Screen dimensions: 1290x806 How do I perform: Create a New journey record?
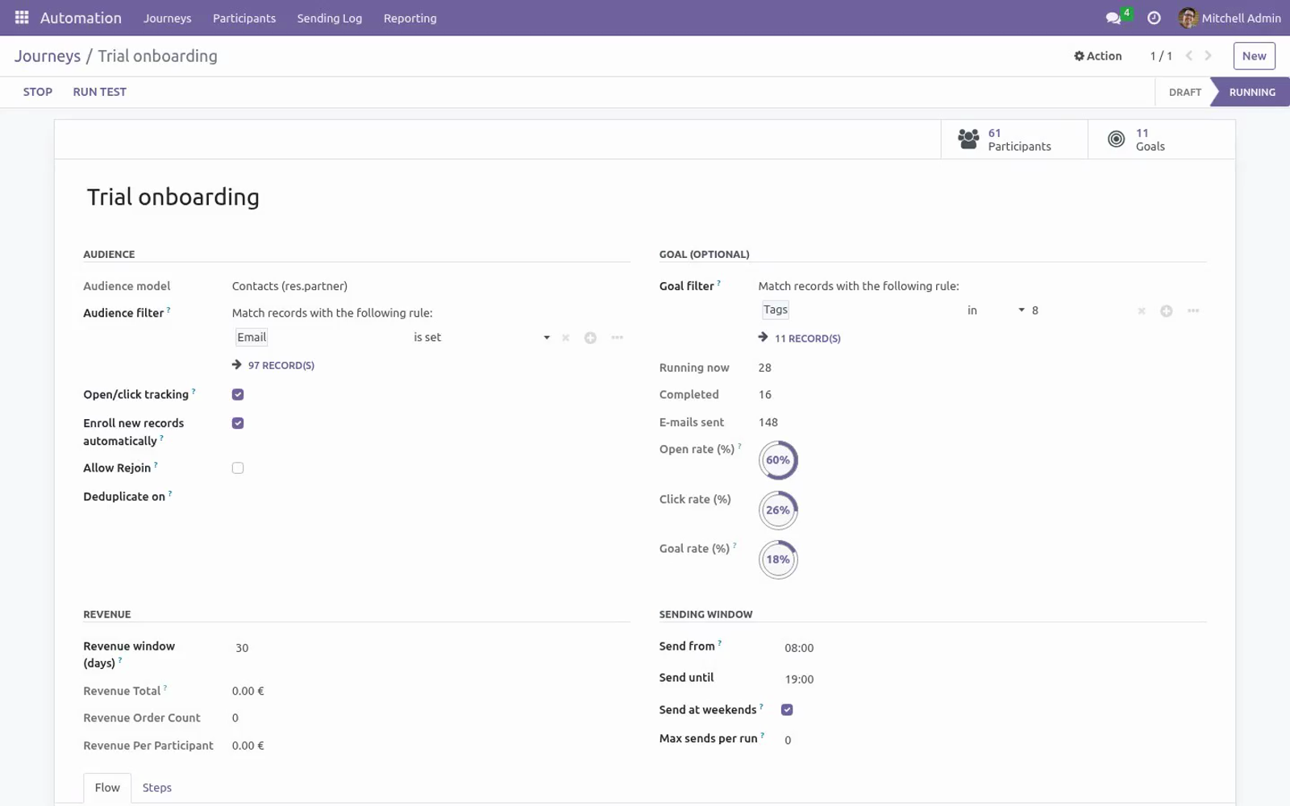pyautogui.click(x=1254, y=56)
